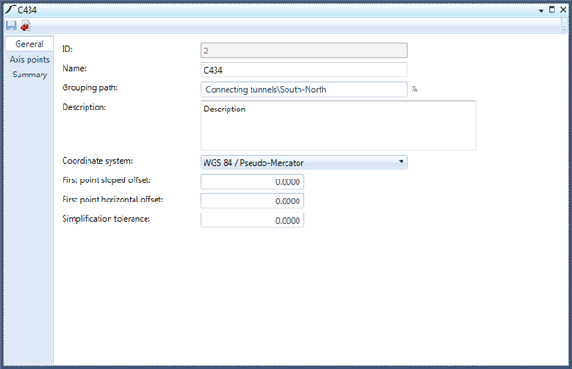This screenshot has width=572, height=369.
Task: Click the curve icon in the title bar
Action: tap(10, 9)
